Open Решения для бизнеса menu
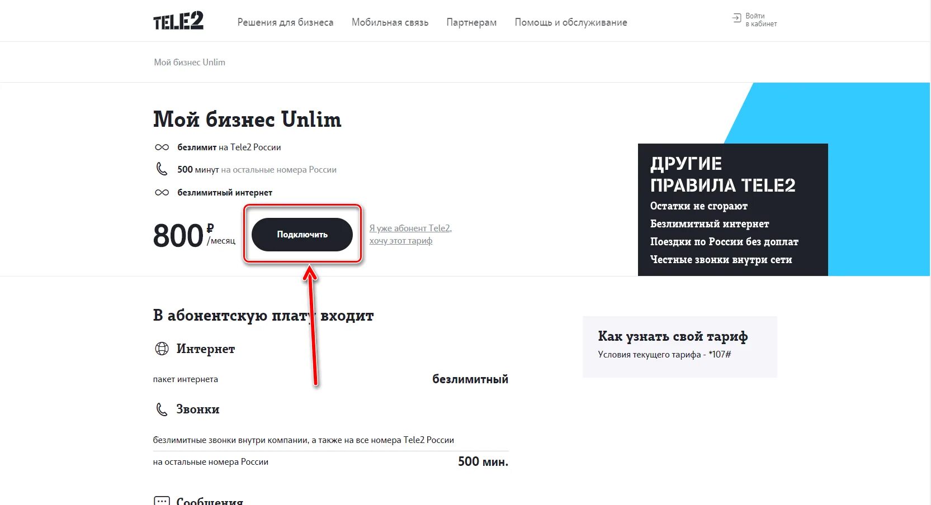Image resolution: width=931 pixels, height=505 pixels. coord(285,22)
